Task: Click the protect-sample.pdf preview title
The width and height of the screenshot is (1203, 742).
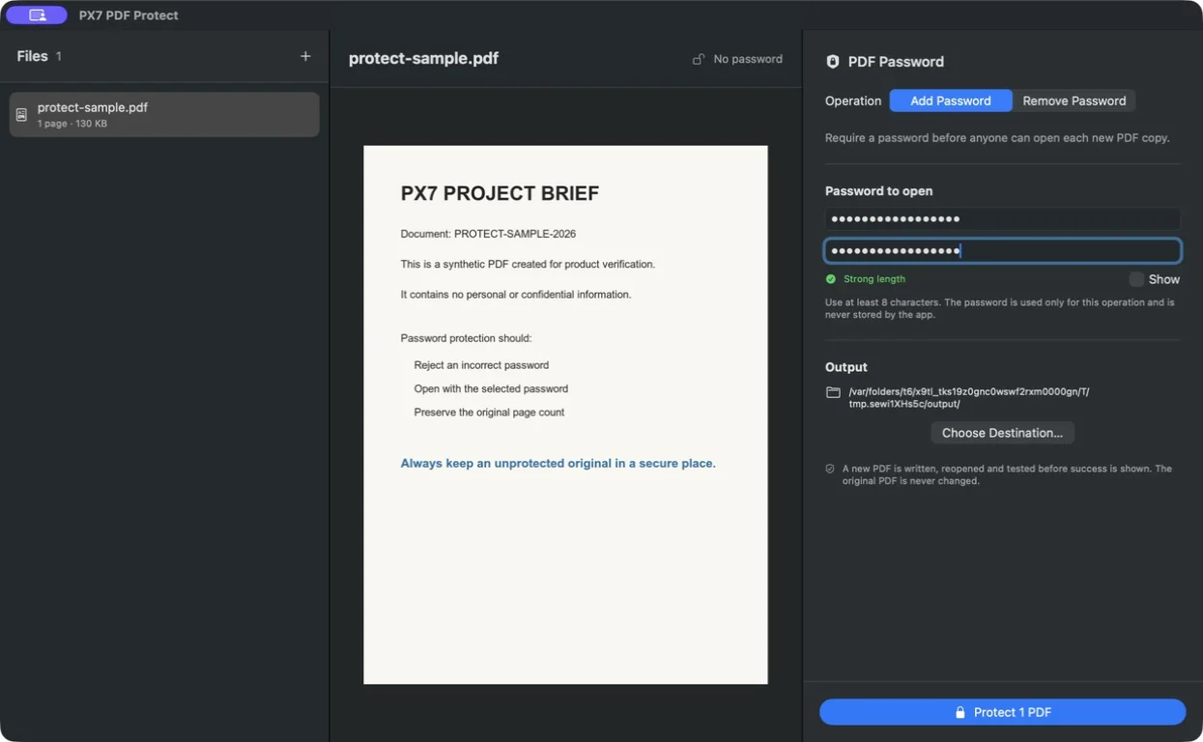Action: pos(423,58)
